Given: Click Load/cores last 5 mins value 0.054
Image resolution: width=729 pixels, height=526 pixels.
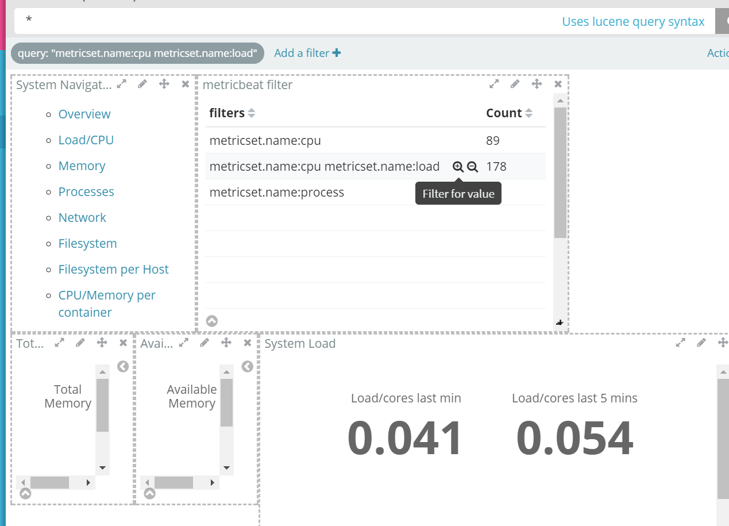Looking at the screenshot, I should click(575, 438).
